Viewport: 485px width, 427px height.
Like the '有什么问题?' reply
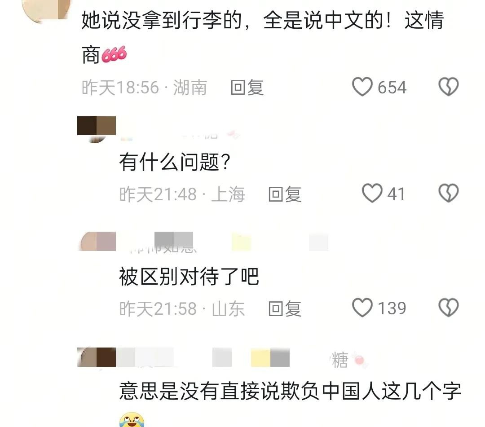pos(372,193)
